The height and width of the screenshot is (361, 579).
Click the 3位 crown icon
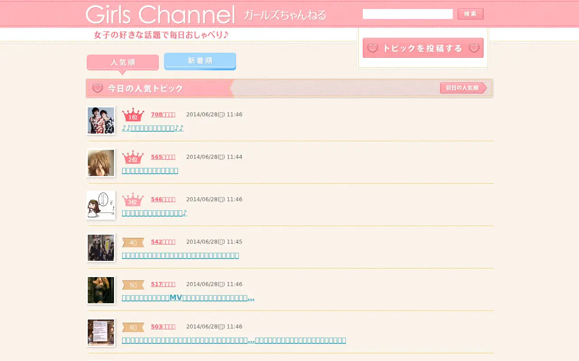[133, 199]
